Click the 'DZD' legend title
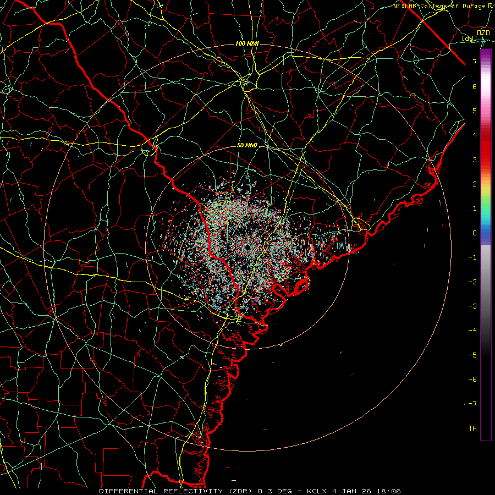495x495 pixels. click(483, 33)
